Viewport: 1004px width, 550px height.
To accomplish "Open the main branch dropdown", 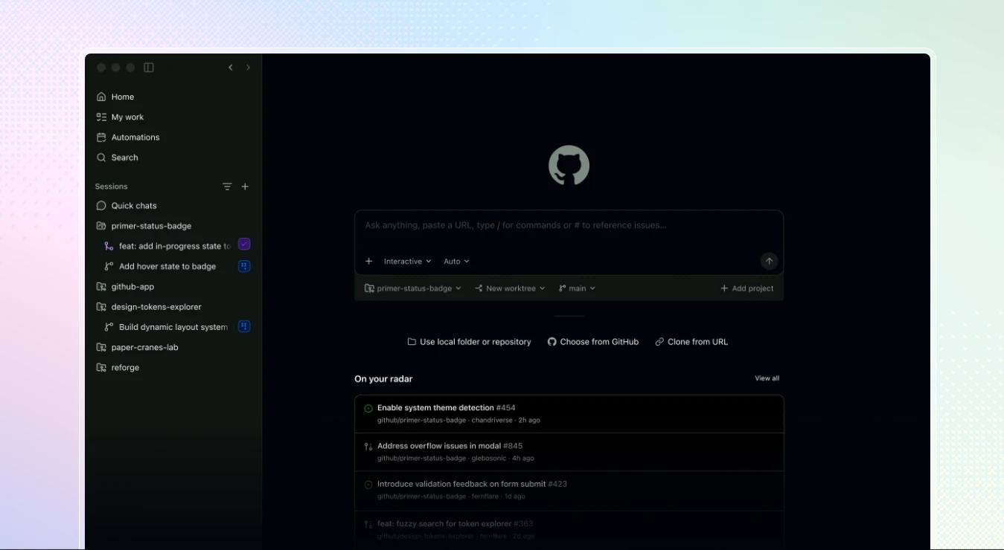I will (x=577, y=288).
